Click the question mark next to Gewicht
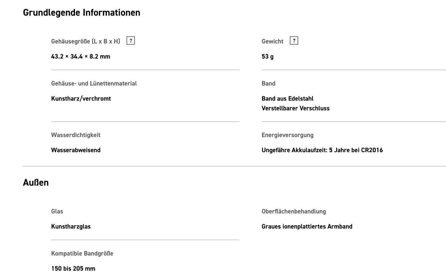This screenshot has height=279, width=446. coord(294,41)
